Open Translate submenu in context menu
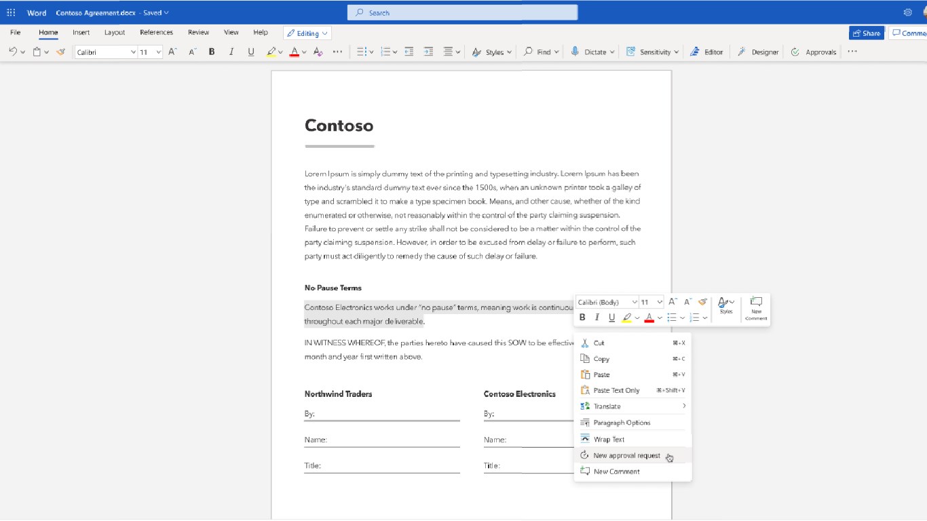 (632, 406)
